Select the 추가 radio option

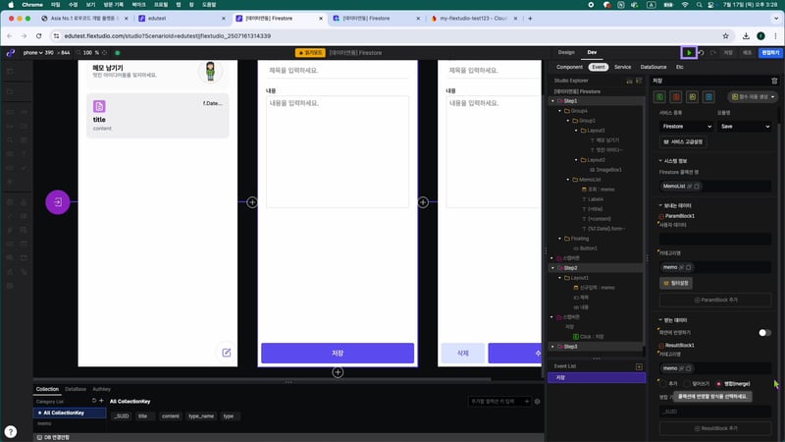(662, 383)
